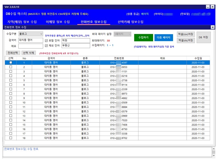The height and width of the screenshot is (163, 218).
Task: Open the 수집구분 dropdown showing 블로그
Action: point(31,34)
